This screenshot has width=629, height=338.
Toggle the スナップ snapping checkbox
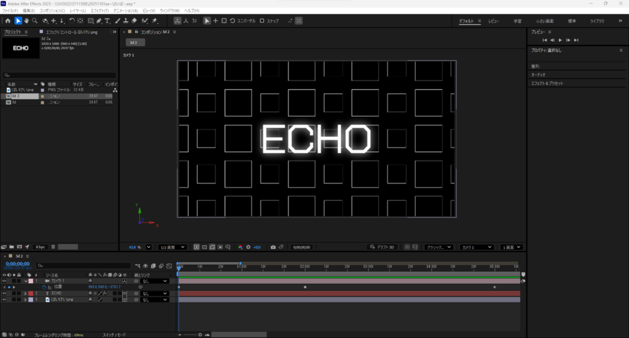[x=262, y=21]
